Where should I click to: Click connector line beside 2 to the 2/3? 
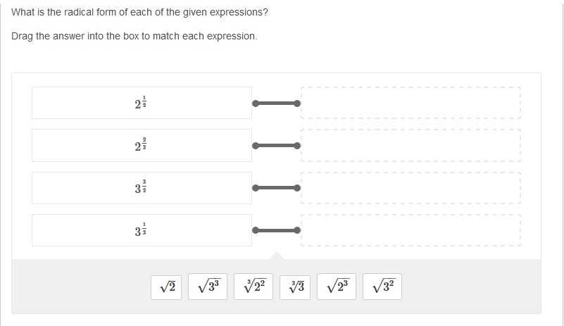[277, 146]
